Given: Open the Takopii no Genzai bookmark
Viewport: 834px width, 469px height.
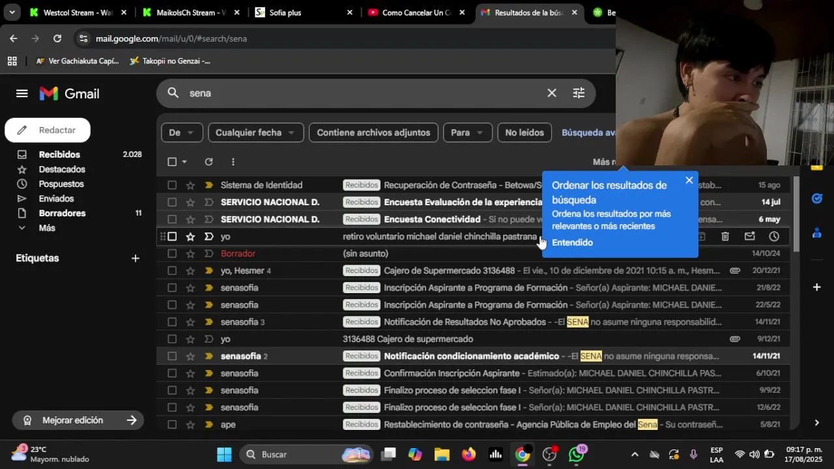Looking at the screenshot, I should click(169, 61).
